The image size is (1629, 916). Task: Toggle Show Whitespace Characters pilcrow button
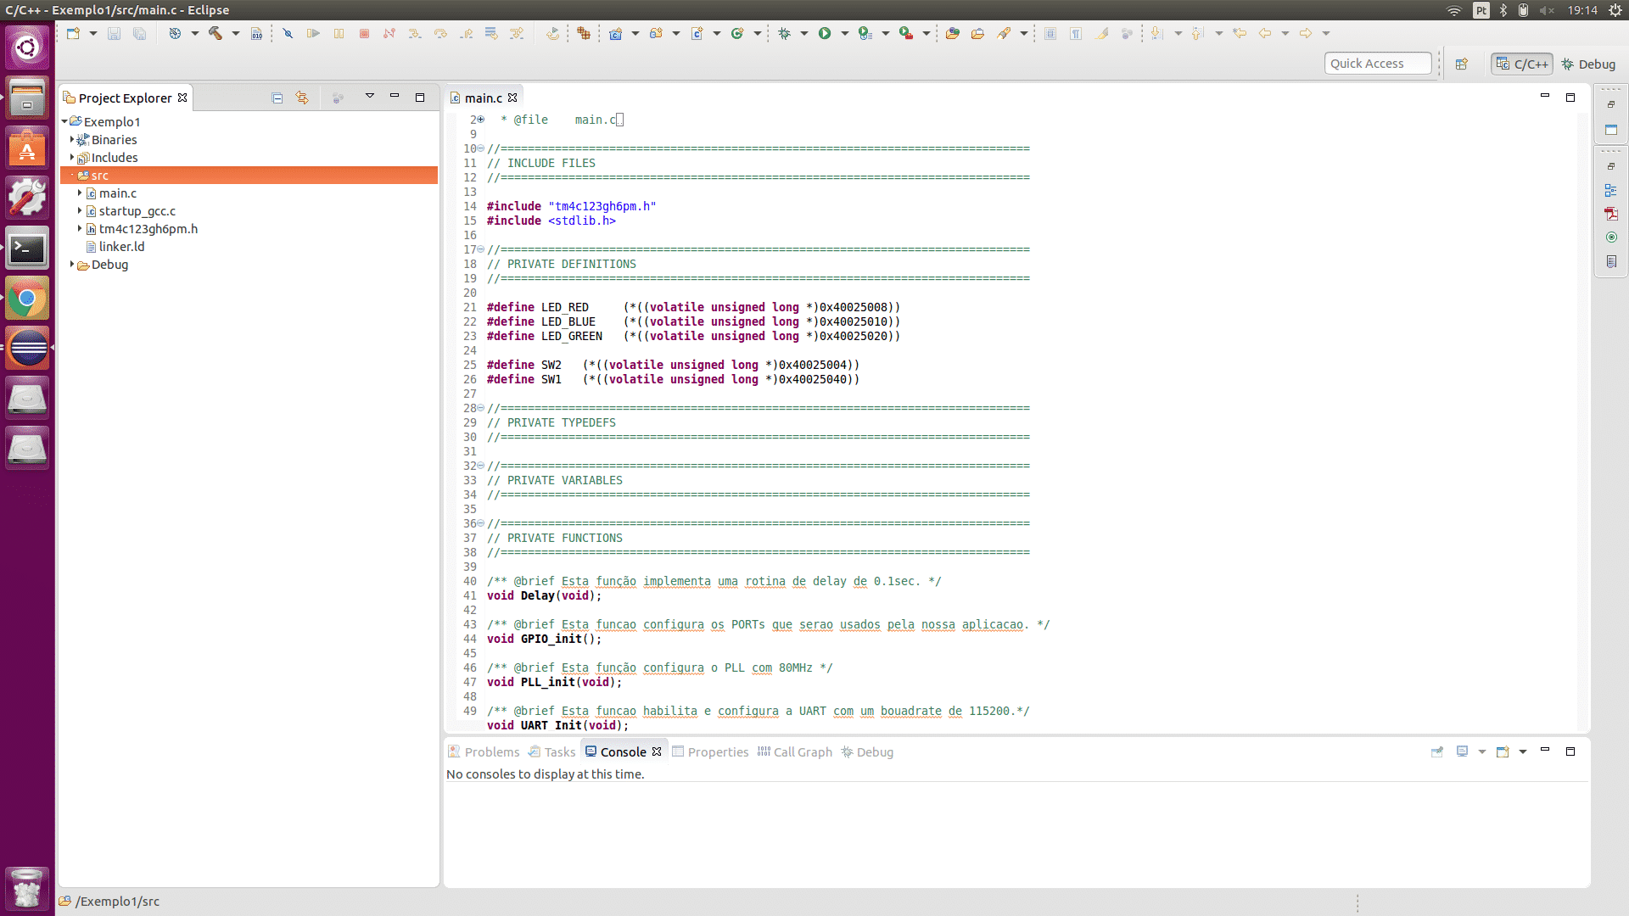(x=1076, y=33)
